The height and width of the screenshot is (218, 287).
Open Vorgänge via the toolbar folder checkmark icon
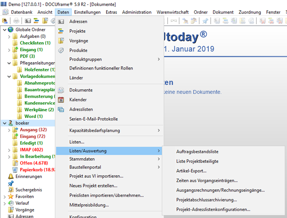45,21
